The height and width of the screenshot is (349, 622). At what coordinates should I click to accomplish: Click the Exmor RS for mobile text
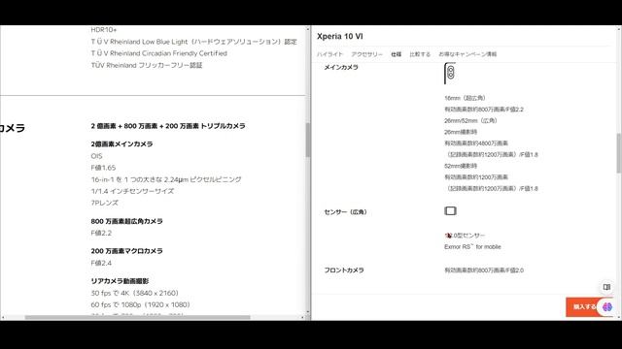point(472,246)
